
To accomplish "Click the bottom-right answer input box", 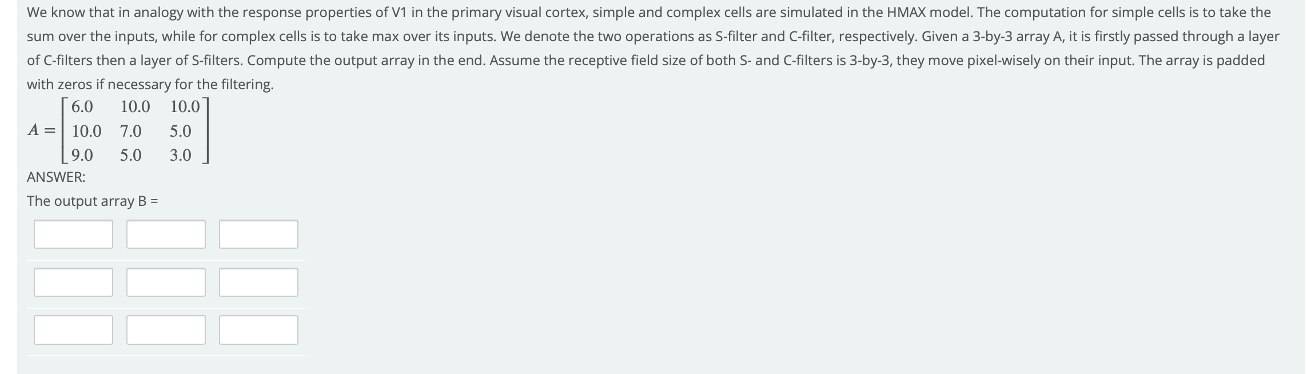I will click(x=258, y=331).
